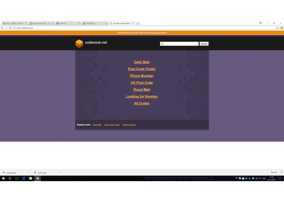Open Cortana search circle on the taskbar
This screenshot has width=284, height=202.
click(10, 178)
